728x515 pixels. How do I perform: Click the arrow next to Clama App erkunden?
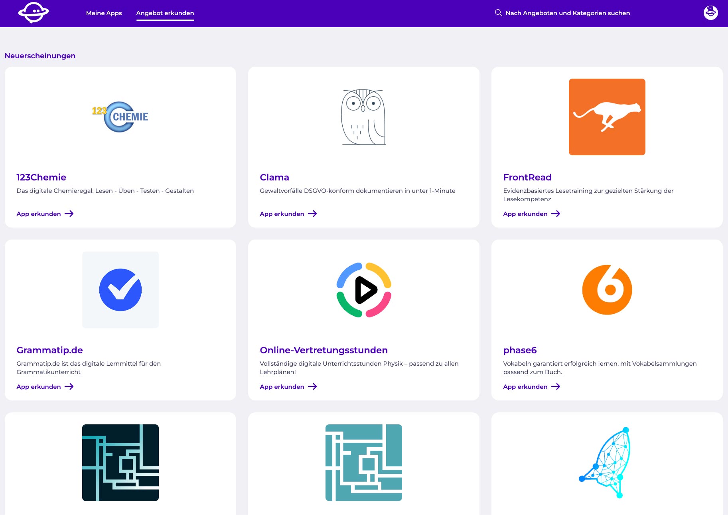(312, 214)
